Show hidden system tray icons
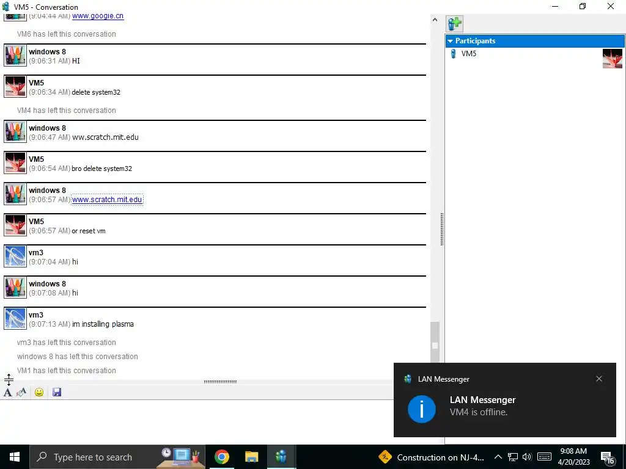Image resolution: width=626 pixels, height=469 pixels. (x=498, y=457)
